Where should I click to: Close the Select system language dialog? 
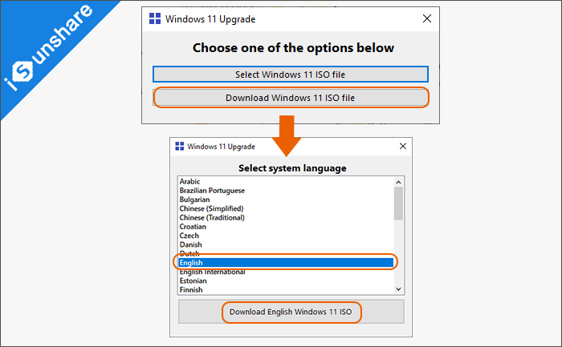[403, 146]
